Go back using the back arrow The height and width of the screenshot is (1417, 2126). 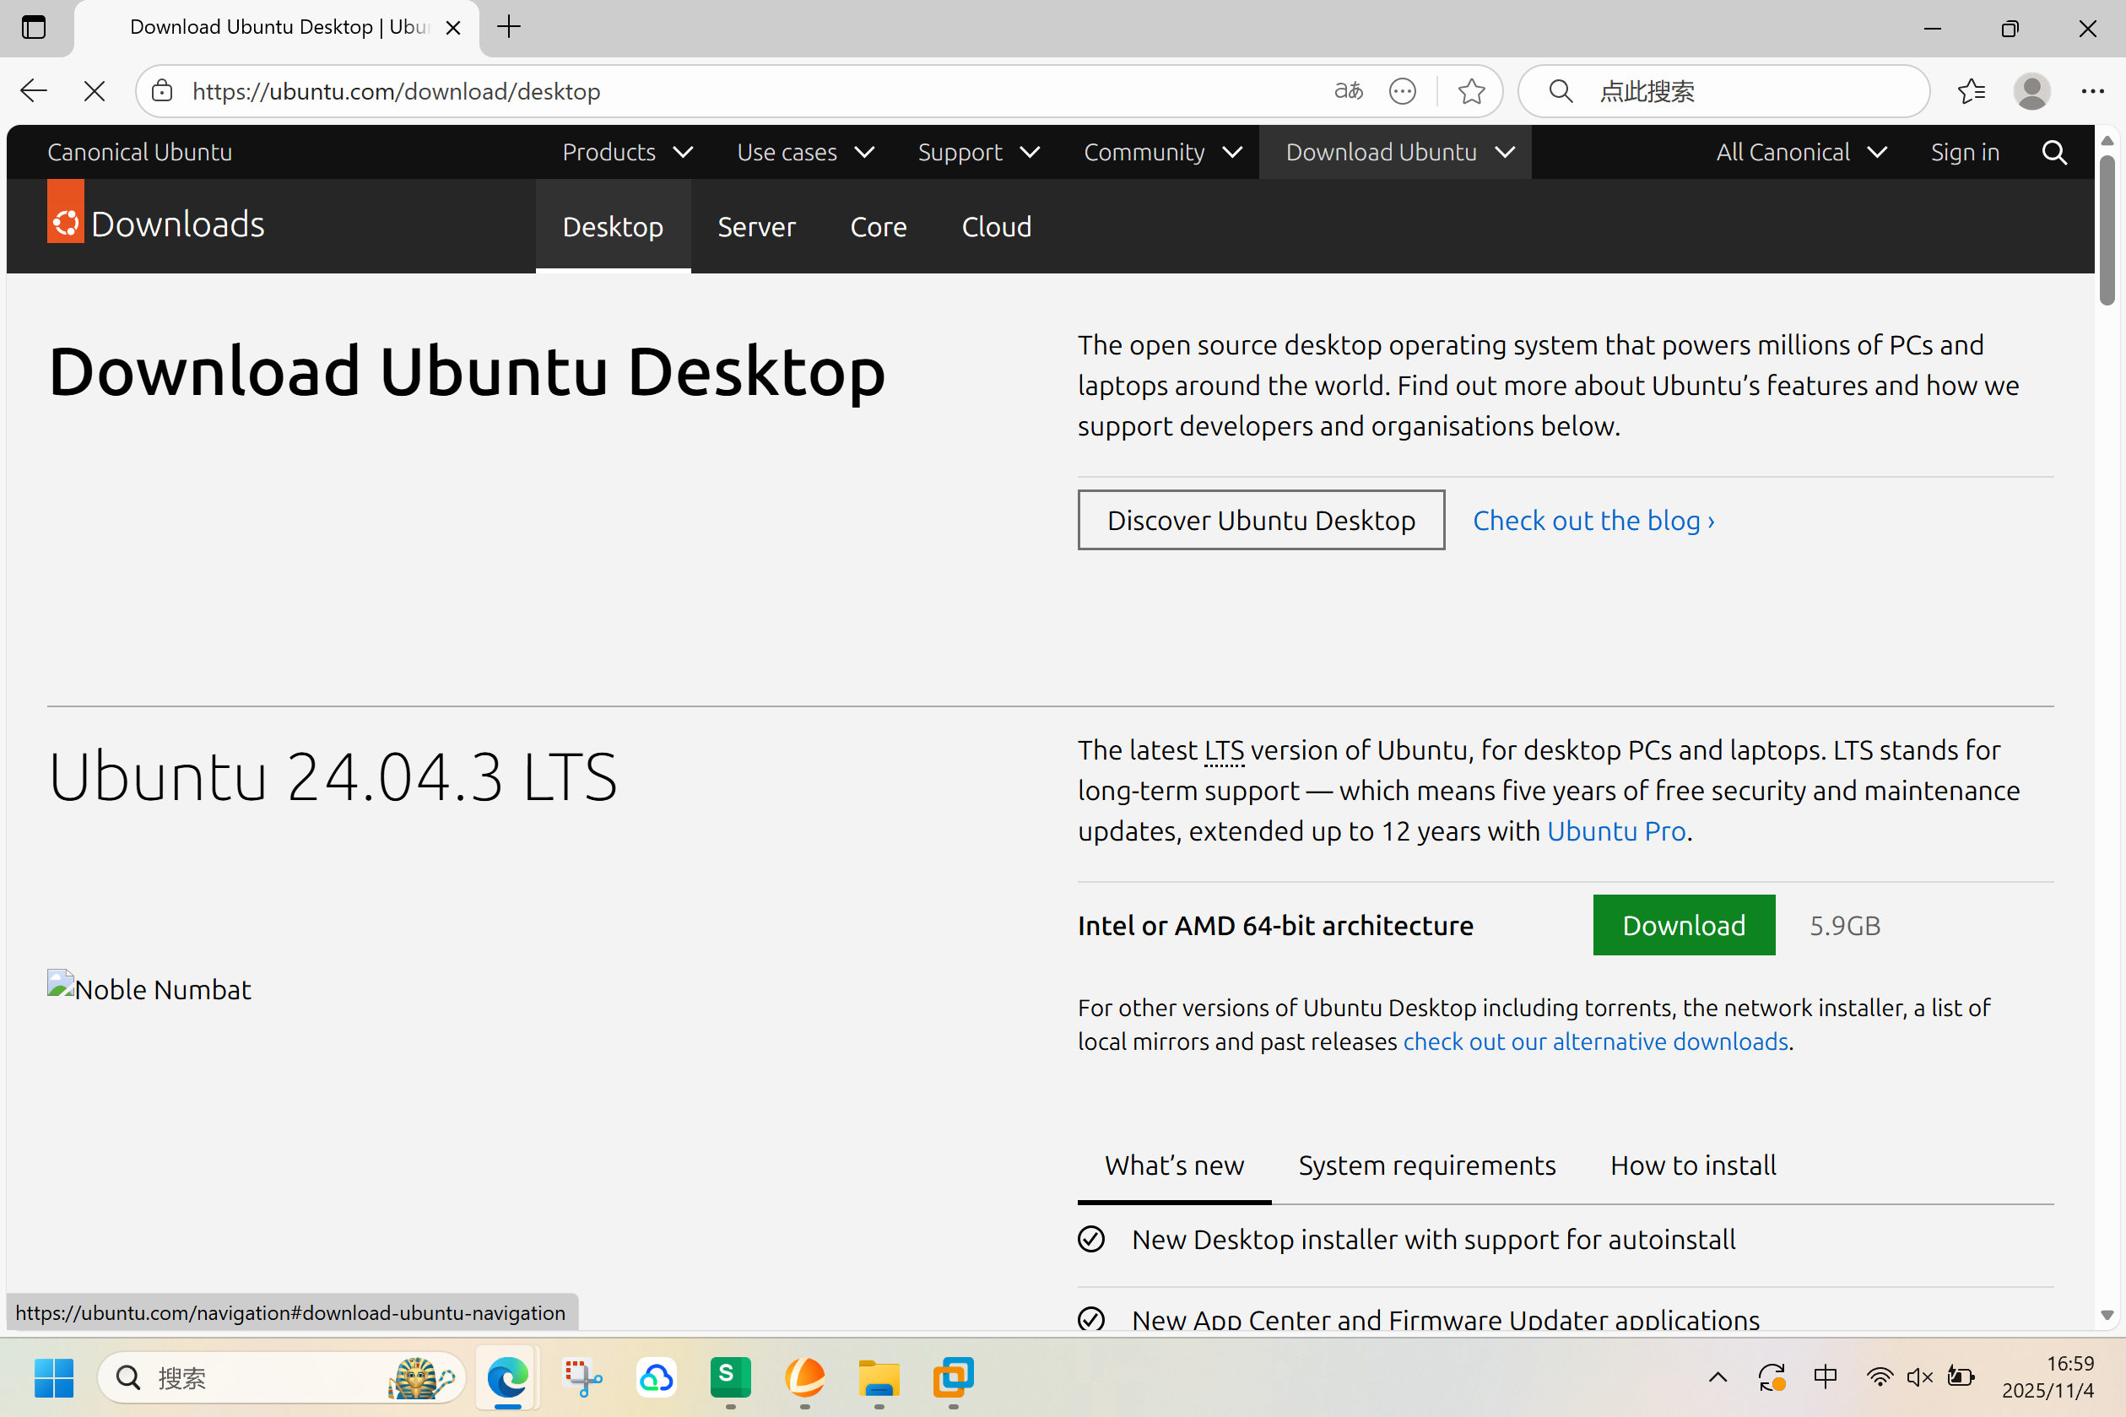34,91
